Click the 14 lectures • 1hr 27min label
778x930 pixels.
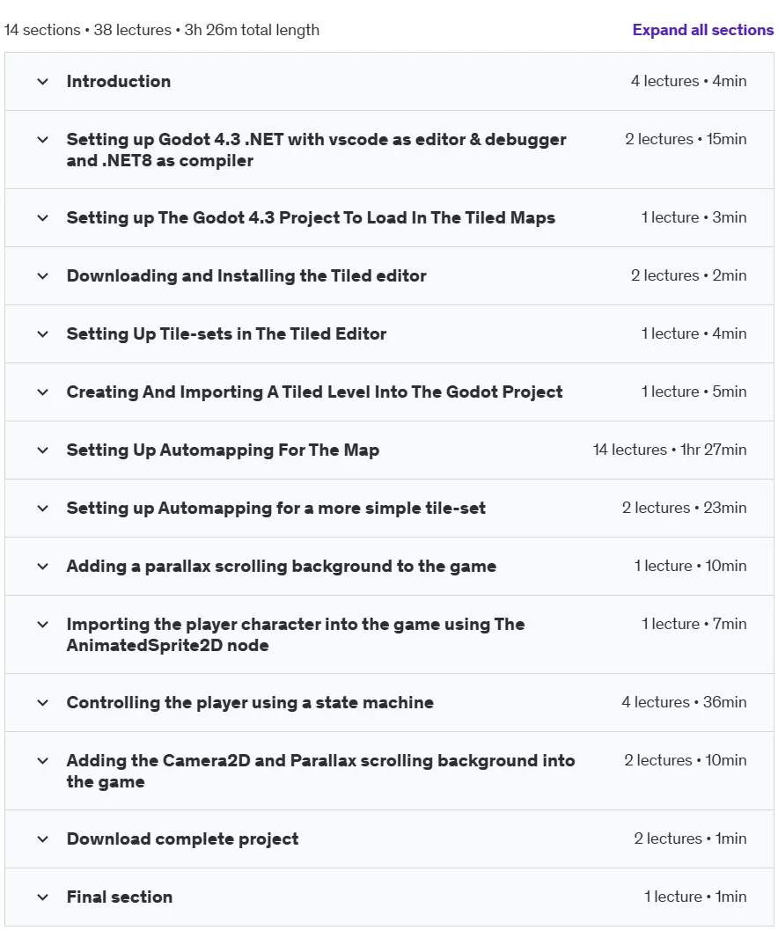click(x=670, y=450)
